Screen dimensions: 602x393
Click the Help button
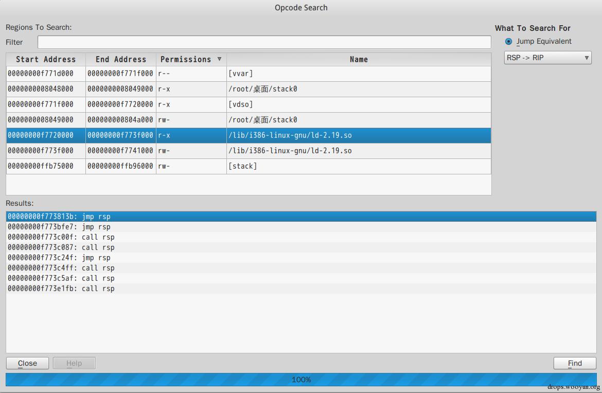point(74,363)
